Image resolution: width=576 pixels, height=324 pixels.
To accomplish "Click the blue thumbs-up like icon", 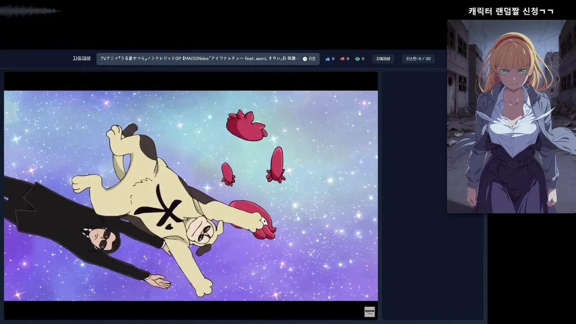I will pos(328,59).
